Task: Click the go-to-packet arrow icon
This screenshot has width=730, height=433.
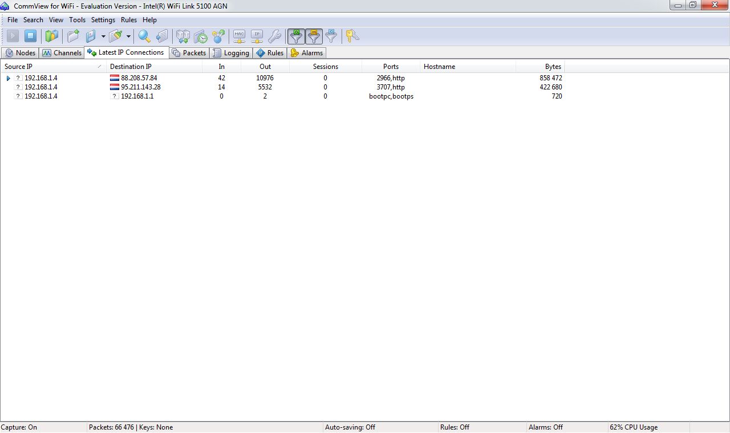Action: 163,36
